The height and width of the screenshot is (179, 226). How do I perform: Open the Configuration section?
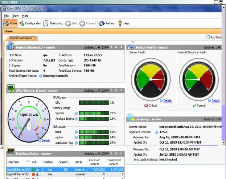tap(30, 23)
